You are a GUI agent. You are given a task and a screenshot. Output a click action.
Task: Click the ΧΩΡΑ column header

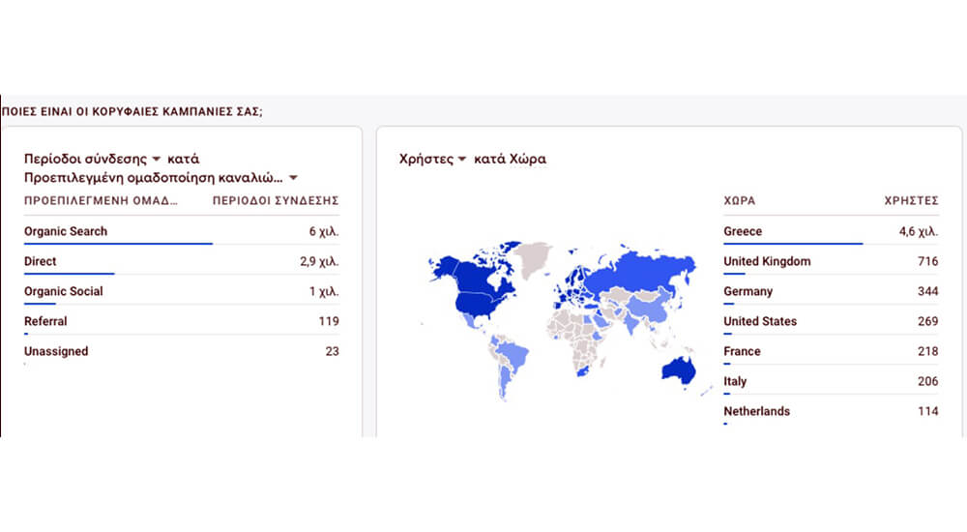[740, 200]
